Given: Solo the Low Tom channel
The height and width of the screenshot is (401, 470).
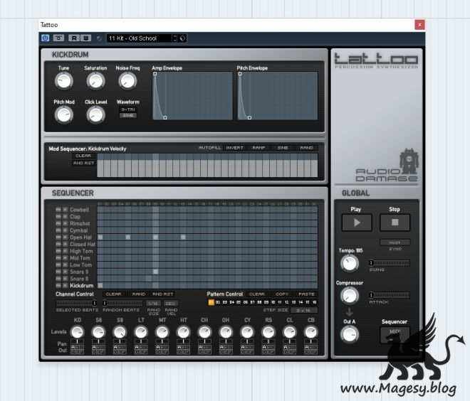Looking at the screenshot, I should [65, 264].
